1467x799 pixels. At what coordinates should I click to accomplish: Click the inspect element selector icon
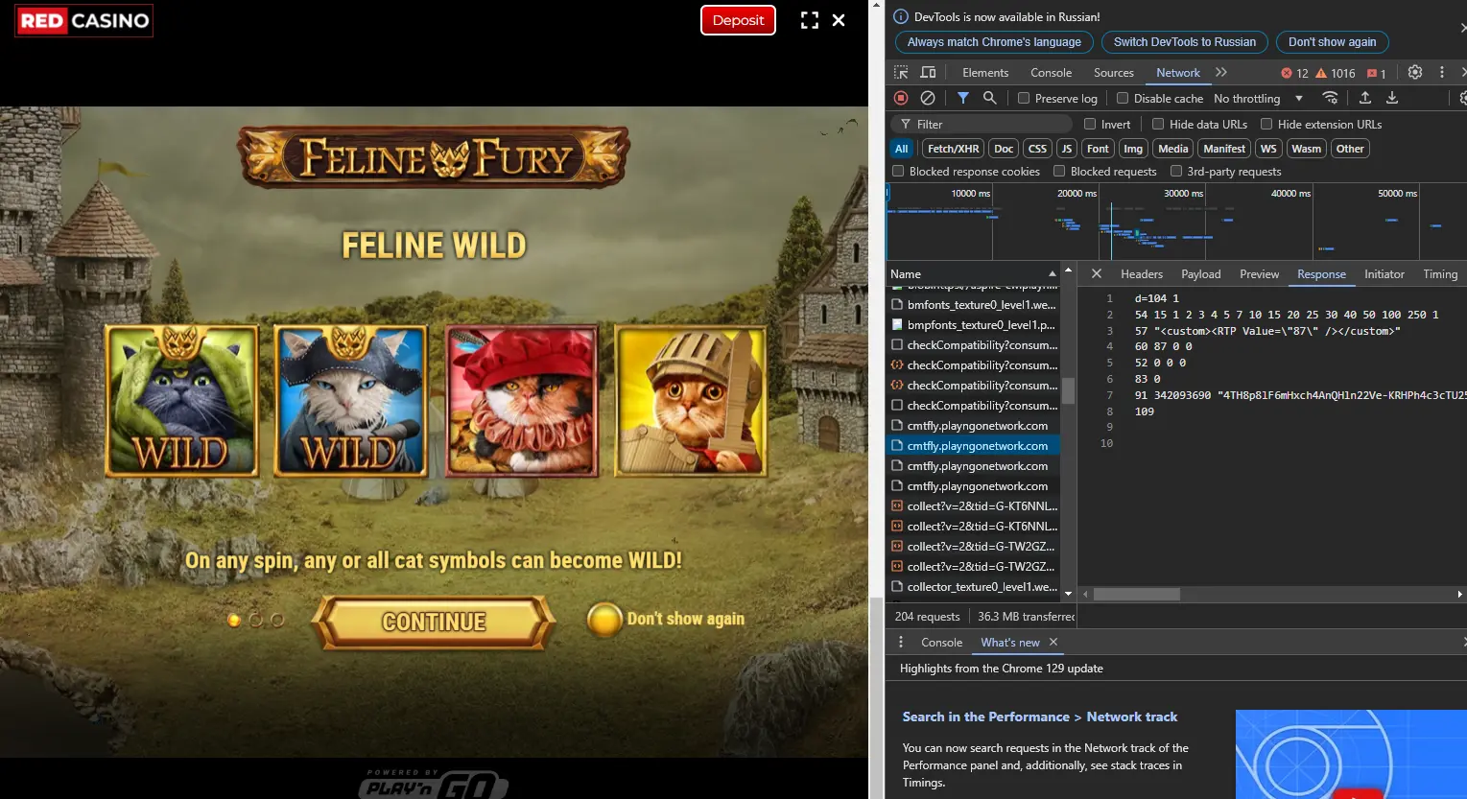click(x=901, y=73)
